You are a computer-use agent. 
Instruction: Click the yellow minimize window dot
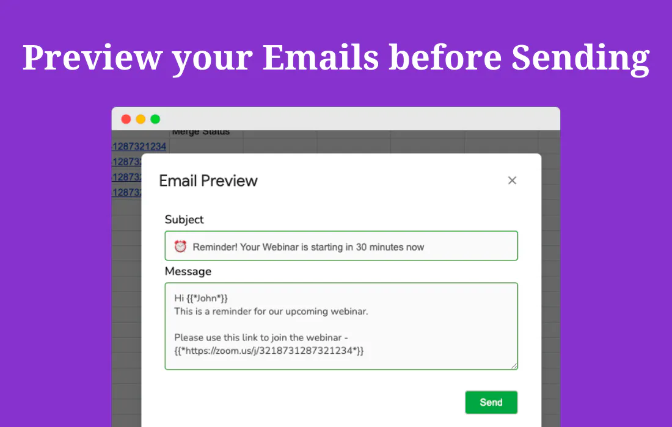pyautogui.click(x=141, y=119)
